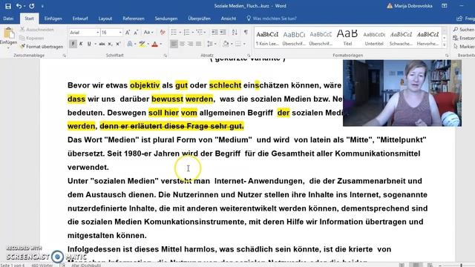Image resolution: width=475 pixels, height=267 pixels.
Task: Click the Kopieren button
Action: 32,38
